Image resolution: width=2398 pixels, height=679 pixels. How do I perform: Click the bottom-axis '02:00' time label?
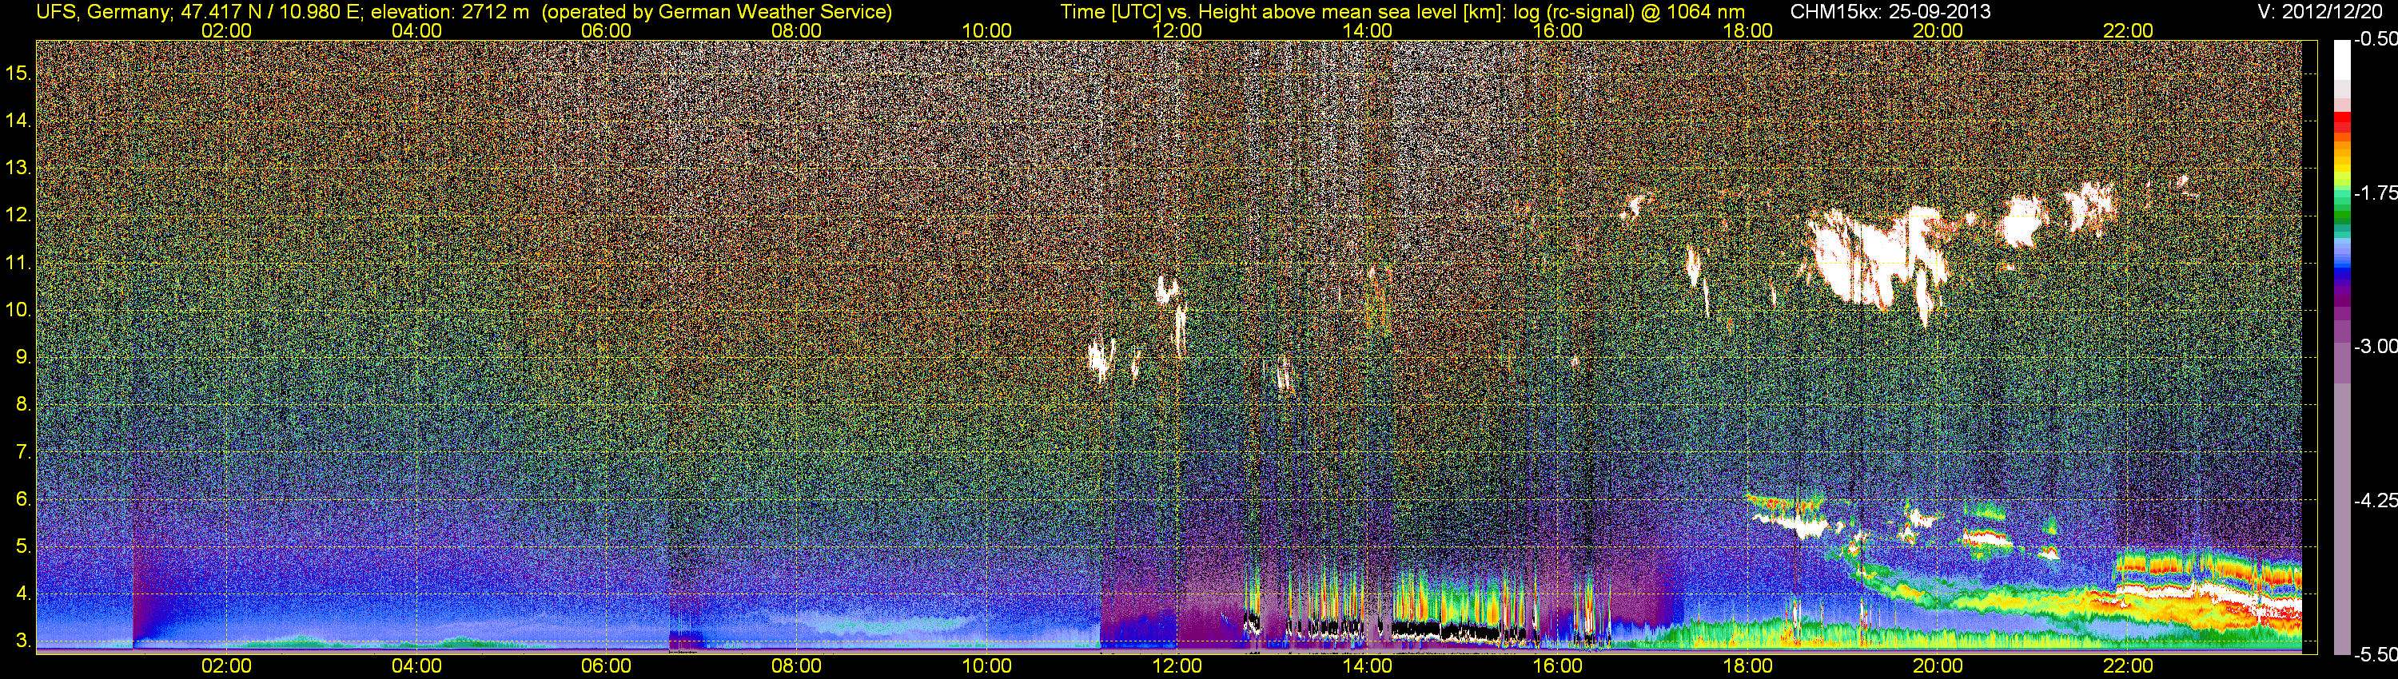click(x=226, y=666)
